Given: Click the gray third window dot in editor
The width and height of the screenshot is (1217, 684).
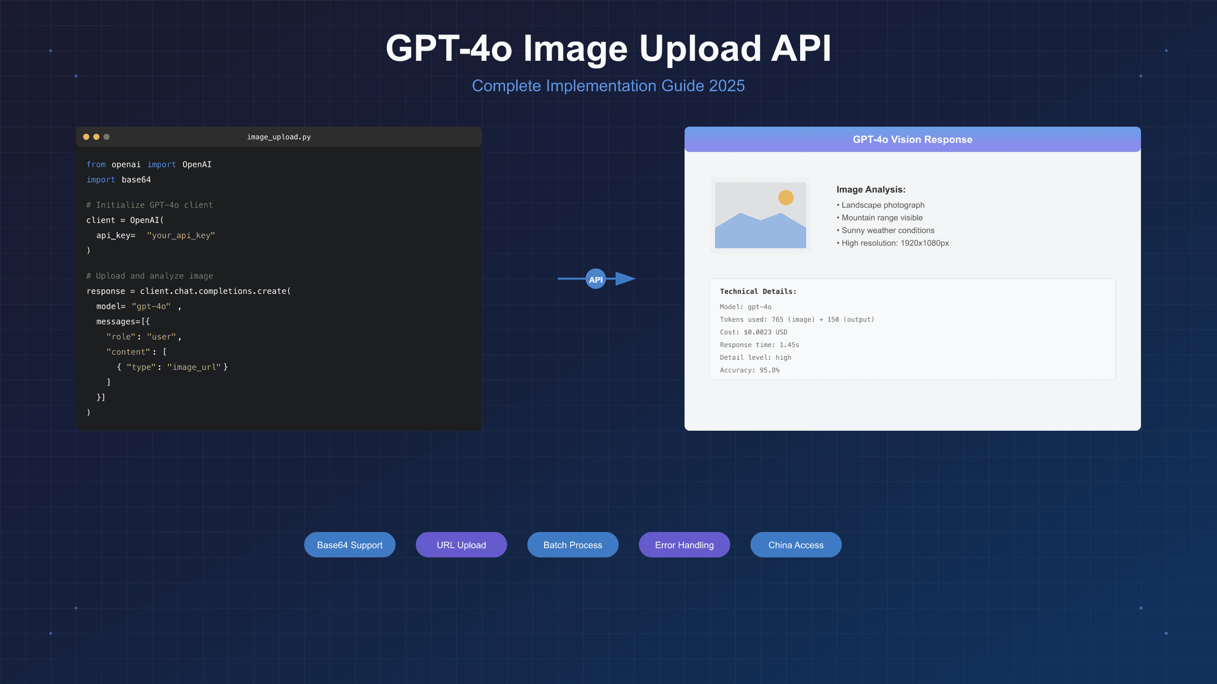Looking at the screenshot, I should 106,137.
